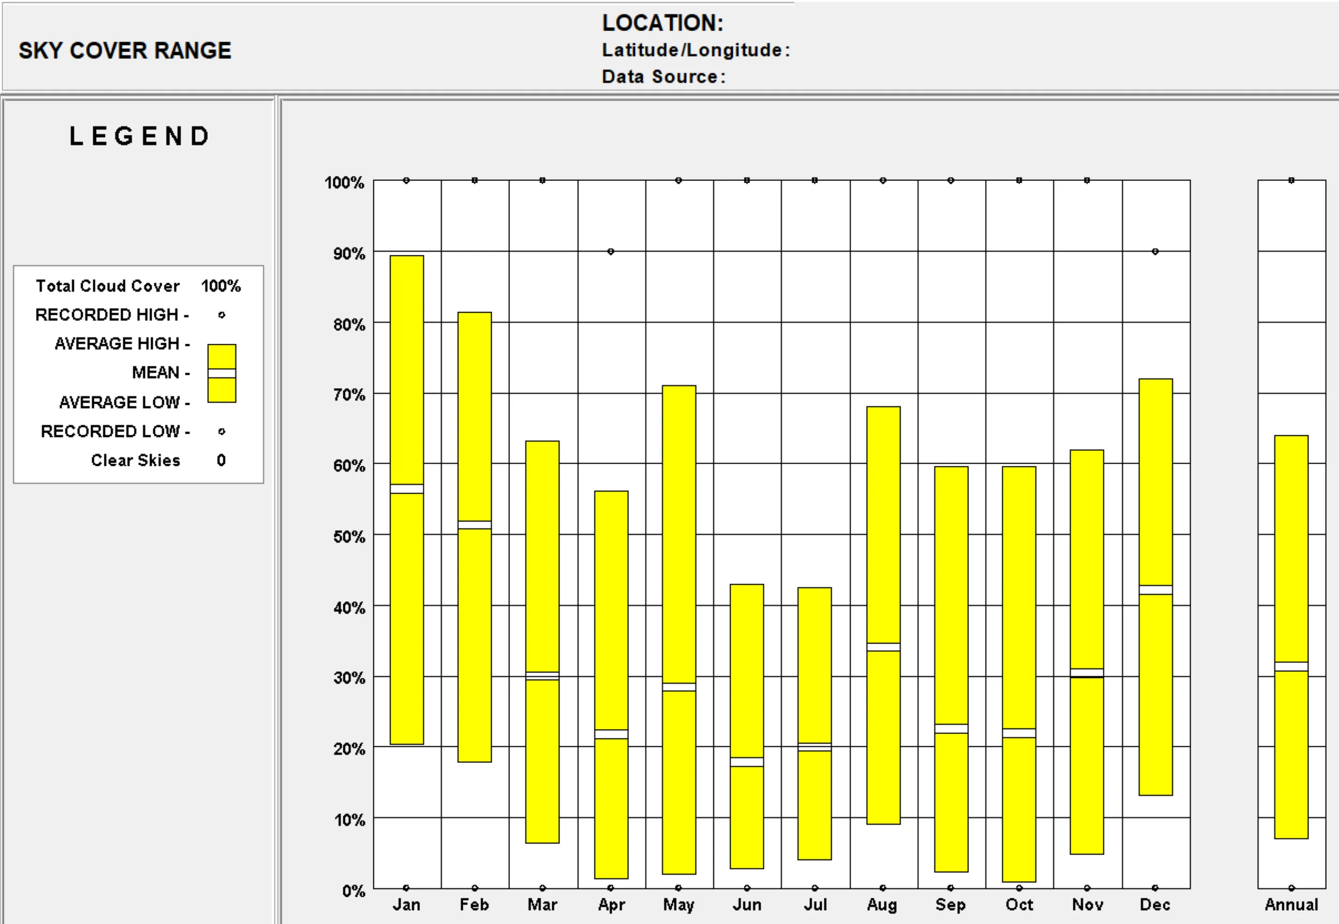
Task: Click the Annual recorded high dot
Action: [1291, 180]
